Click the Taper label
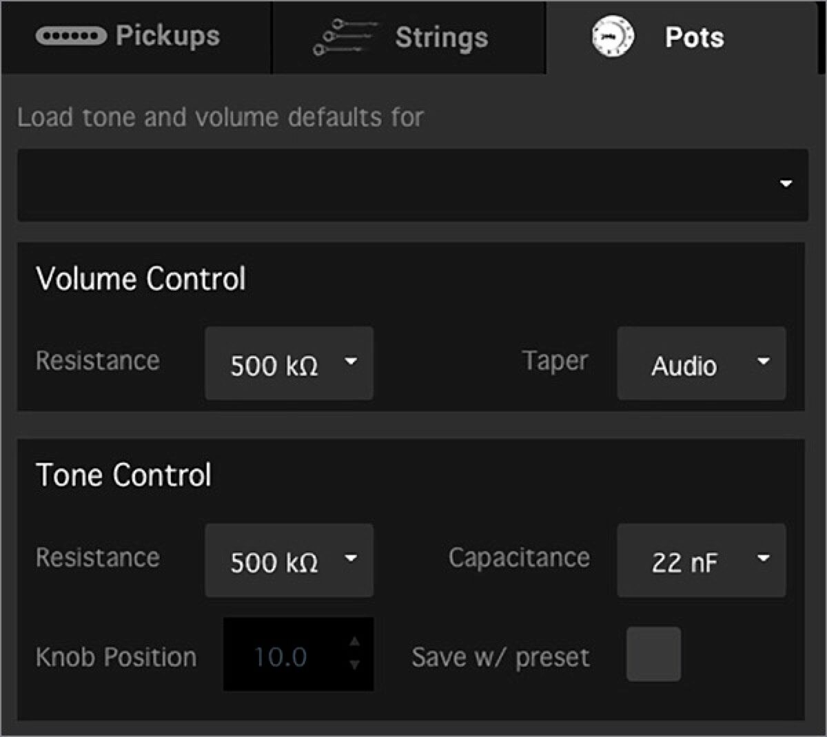 pyautogui.click(x=555, y=361)
